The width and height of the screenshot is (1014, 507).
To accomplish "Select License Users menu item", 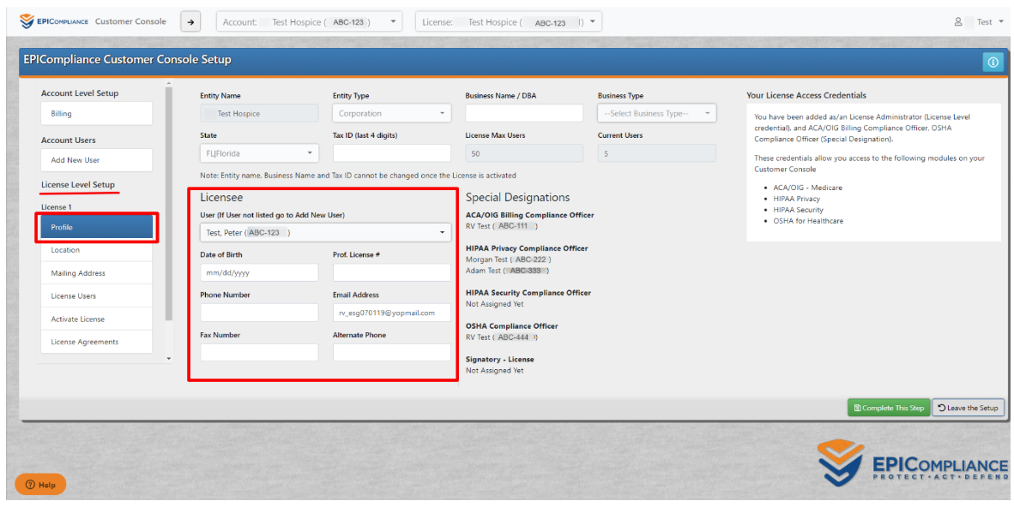I will 96,295.
